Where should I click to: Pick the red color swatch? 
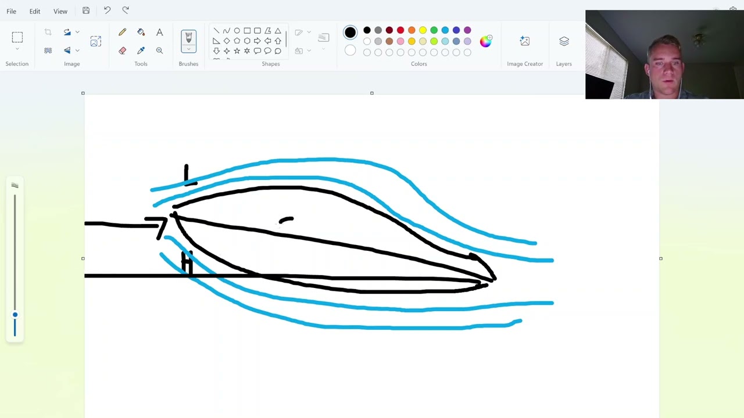pyautogui.click(x=400, y=30)
